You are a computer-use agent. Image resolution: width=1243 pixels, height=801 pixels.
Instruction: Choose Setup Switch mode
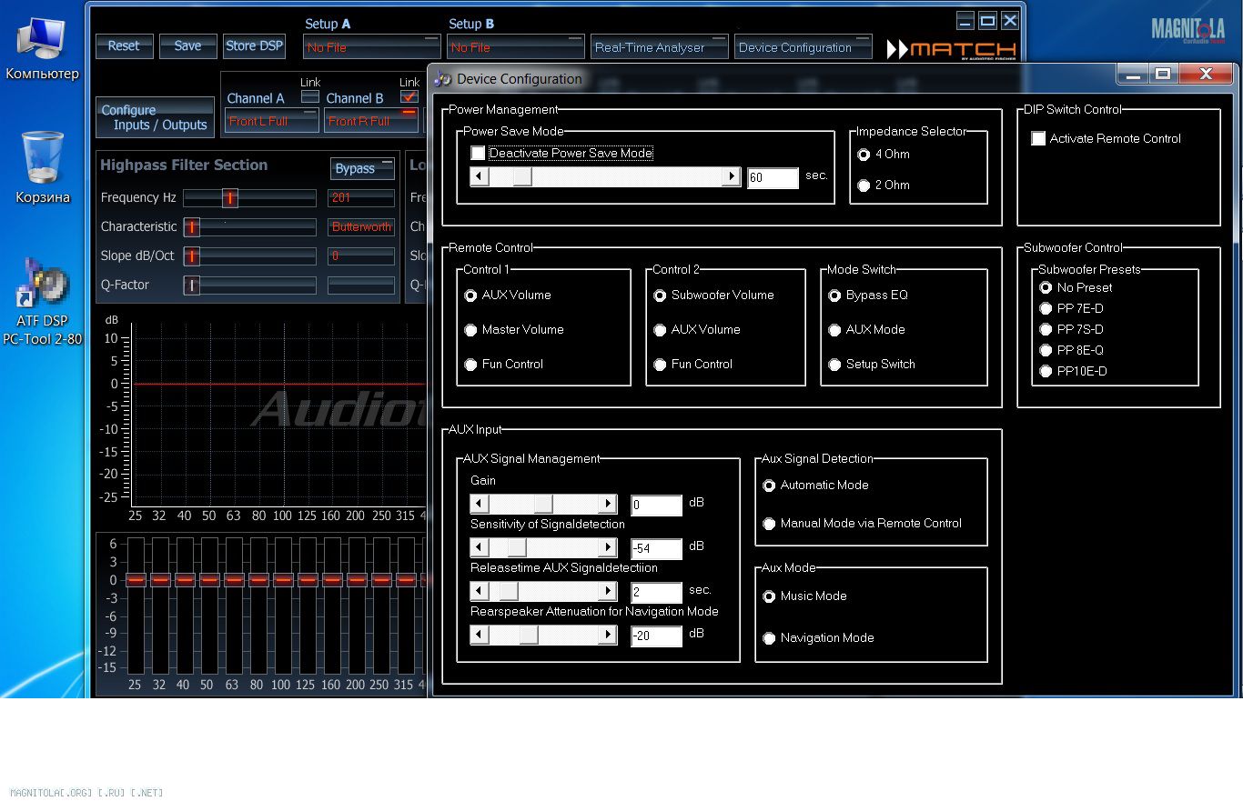(834, 365)
